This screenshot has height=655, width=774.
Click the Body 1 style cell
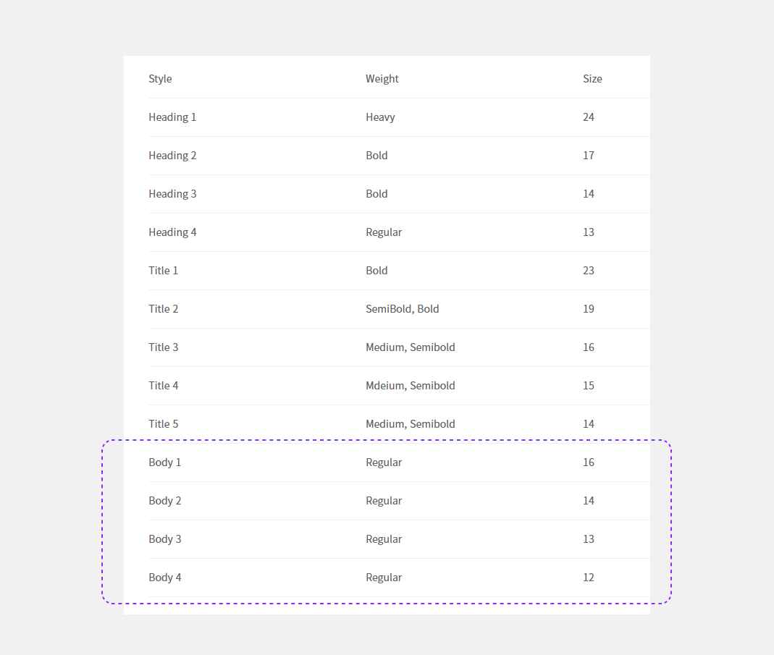pyautogui.click(x=164, y=462)
